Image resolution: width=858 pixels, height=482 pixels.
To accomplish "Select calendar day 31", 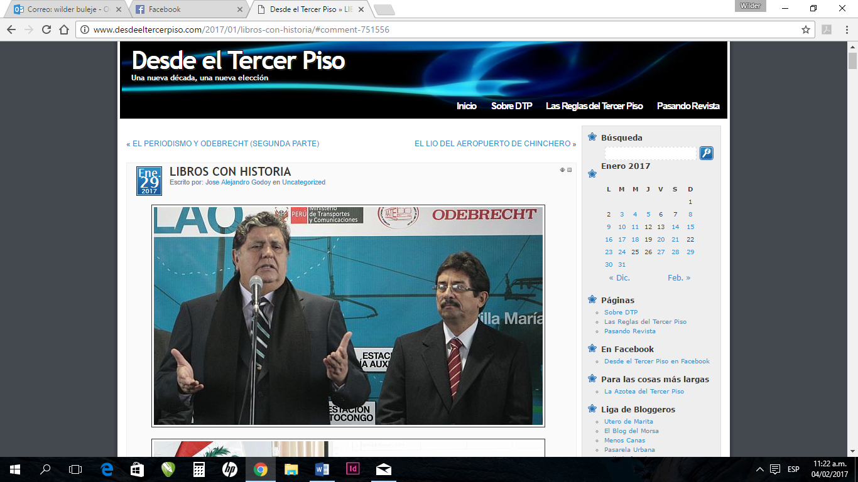I will 622,264.
